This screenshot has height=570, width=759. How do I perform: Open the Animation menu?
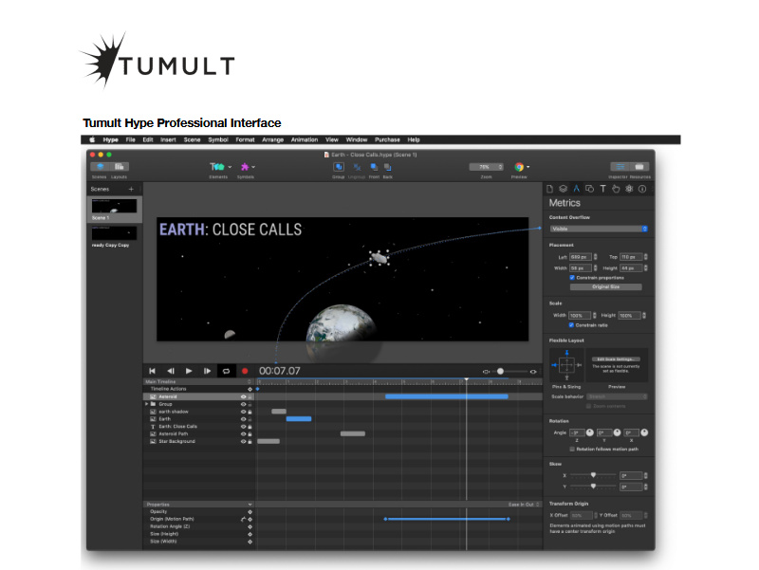click(x=305, y=139)
